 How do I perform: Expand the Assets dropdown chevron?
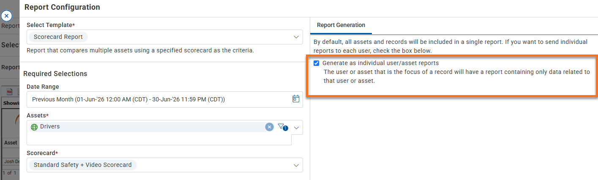pos(296,127)
